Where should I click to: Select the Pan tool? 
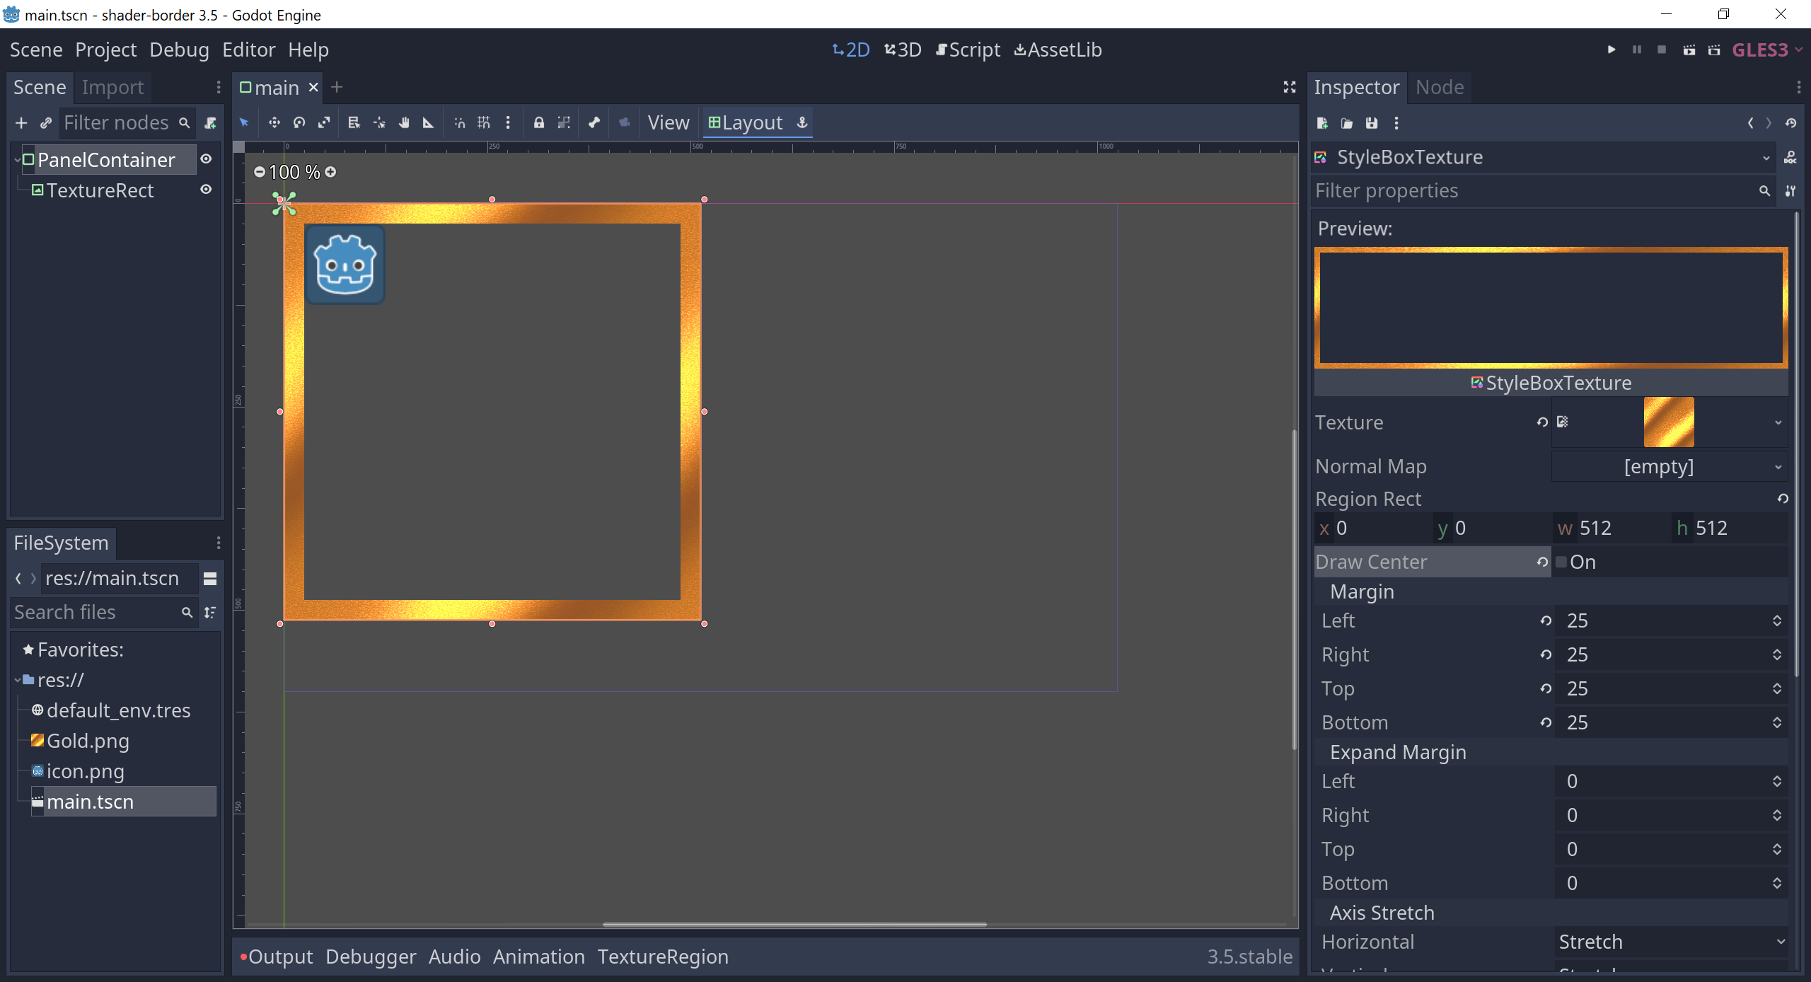tap(404, 122)
